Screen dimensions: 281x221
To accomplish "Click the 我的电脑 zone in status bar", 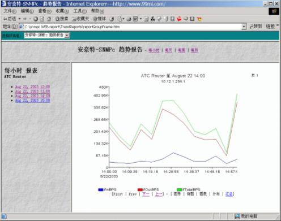I will [x=246, y=216].
